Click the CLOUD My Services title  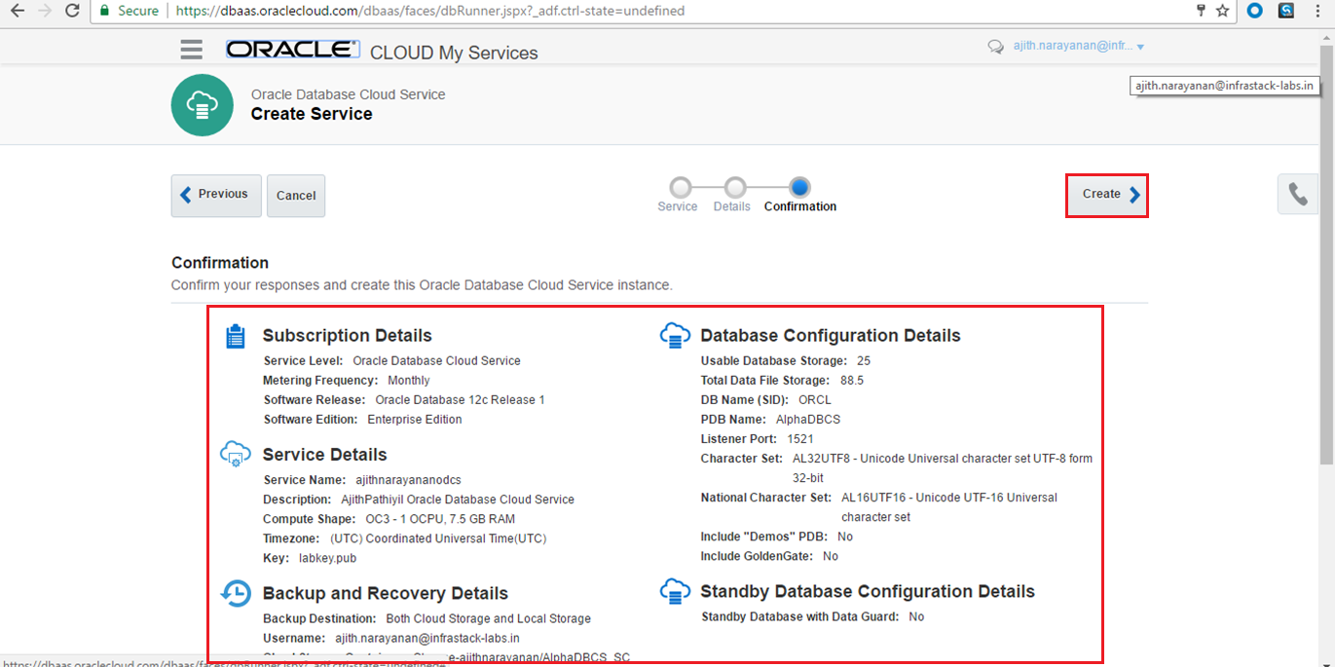click(454, 53)
